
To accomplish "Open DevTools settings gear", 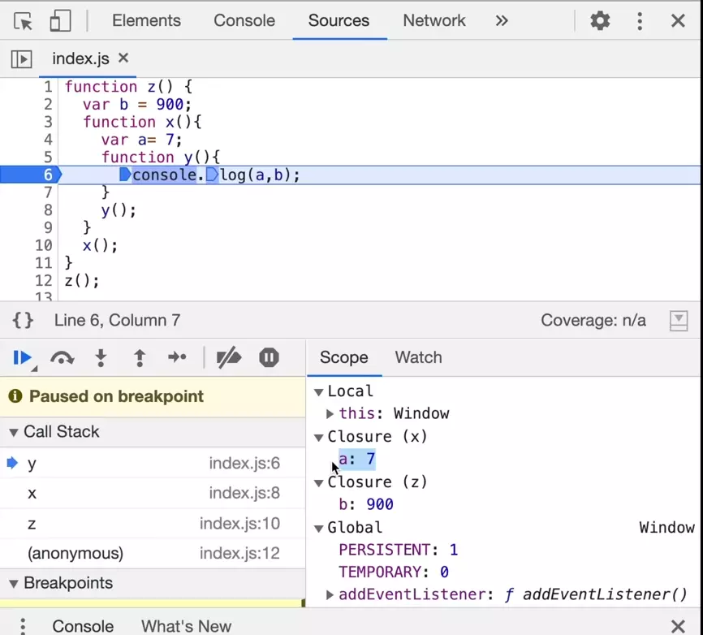I will (x=600, y=21).
